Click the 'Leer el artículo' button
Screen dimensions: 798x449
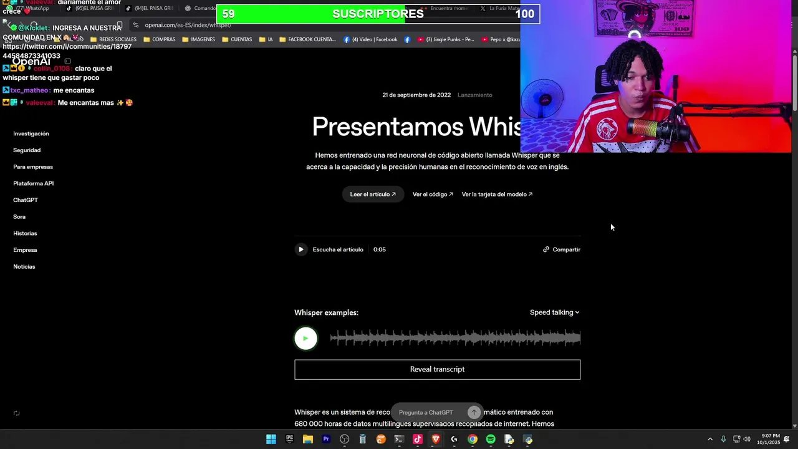click(373, 195)
